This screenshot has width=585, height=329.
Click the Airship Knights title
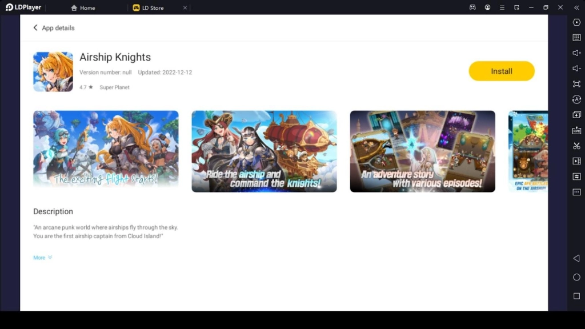coord(115,57)
